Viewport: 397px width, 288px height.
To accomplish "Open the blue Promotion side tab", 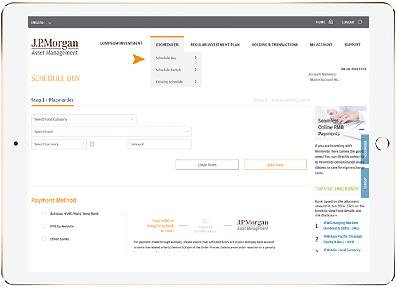I will [x=365, y=149].
